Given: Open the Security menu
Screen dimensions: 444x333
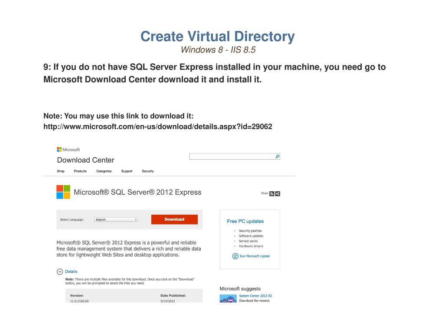Looking at the screenshot, I should click(148, 171).
